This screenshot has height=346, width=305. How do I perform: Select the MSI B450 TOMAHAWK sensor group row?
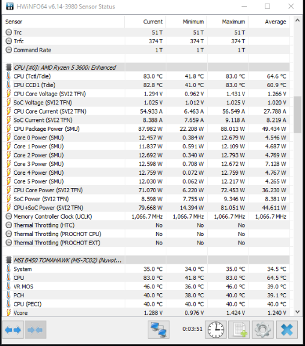pos(147,260)
